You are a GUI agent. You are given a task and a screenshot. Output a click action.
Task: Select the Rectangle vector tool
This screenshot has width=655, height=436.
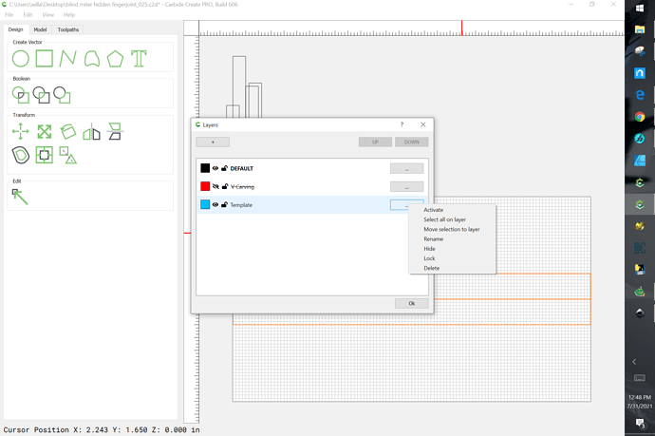click(x=45, y=59)
